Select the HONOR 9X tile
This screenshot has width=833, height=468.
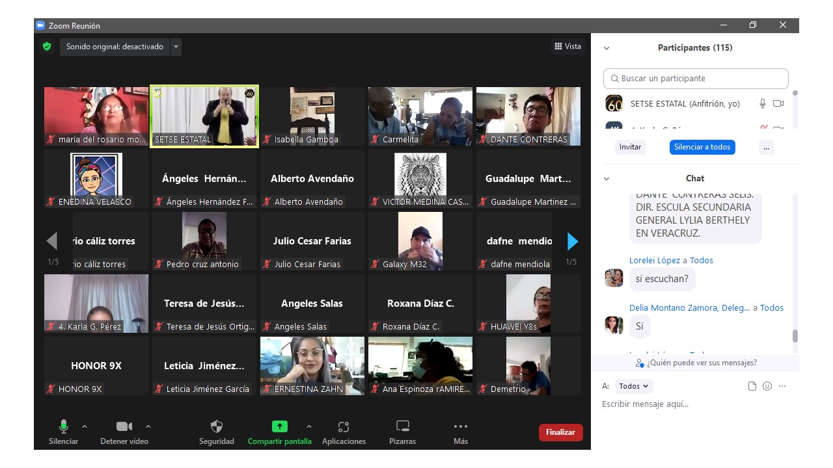click(96, 366)
